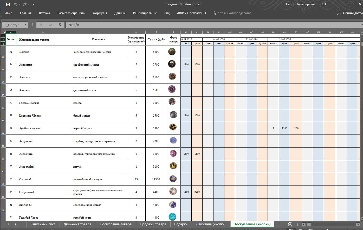Switch to the Подарки sheet
Screen dimensions: 363x230
click(180, 224)
